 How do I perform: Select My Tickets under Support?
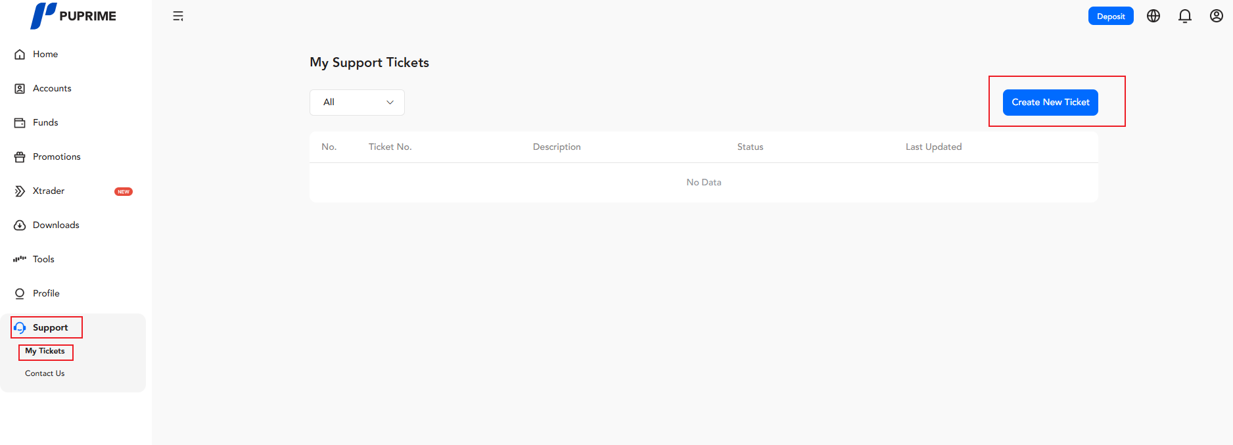pos(45,351)
